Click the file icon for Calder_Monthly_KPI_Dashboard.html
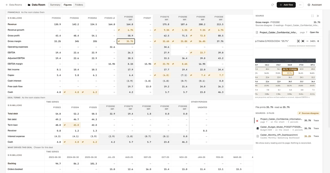Screen dimensions: 330x173 (257, 136)
